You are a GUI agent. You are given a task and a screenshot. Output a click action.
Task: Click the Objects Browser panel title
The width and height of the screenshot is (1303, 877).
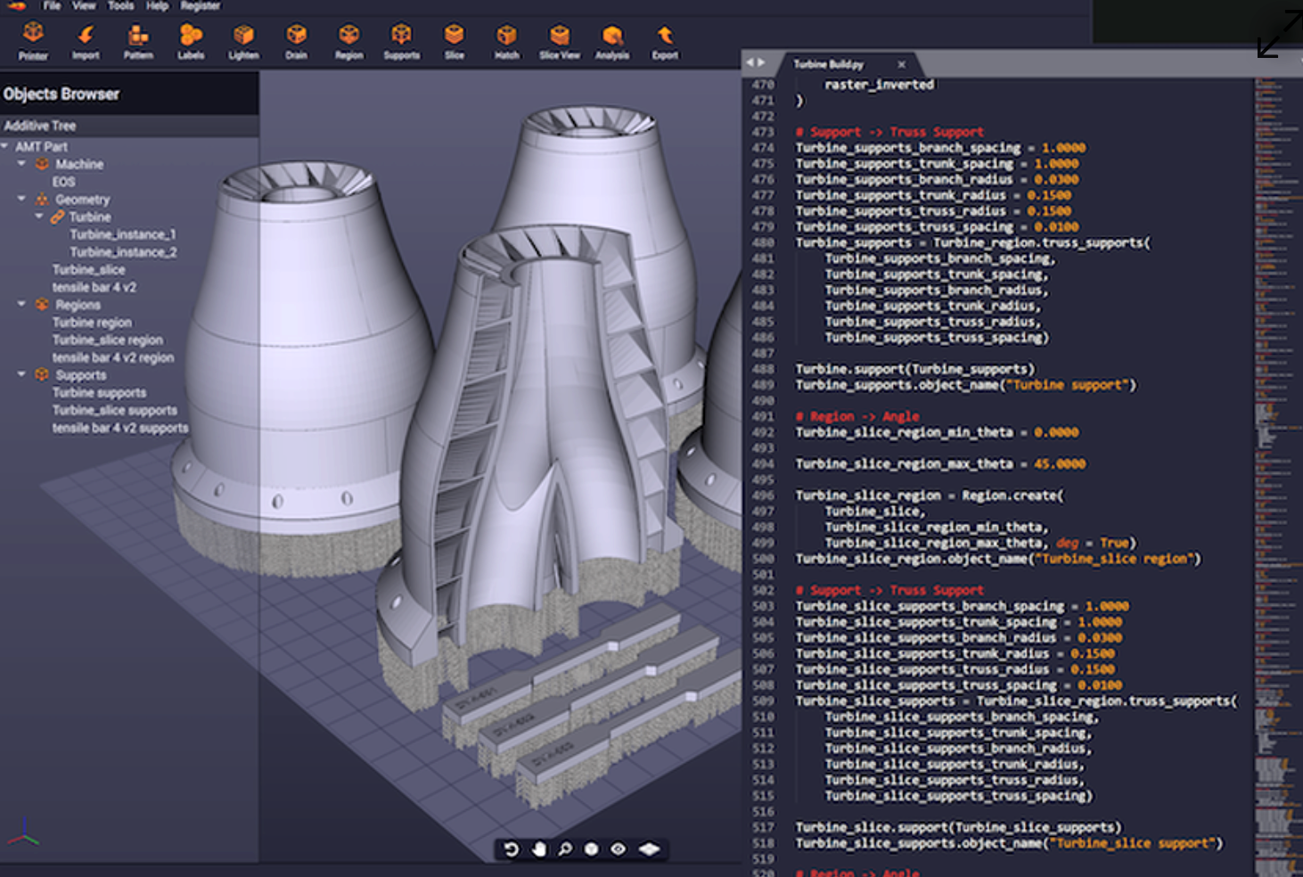61,94
